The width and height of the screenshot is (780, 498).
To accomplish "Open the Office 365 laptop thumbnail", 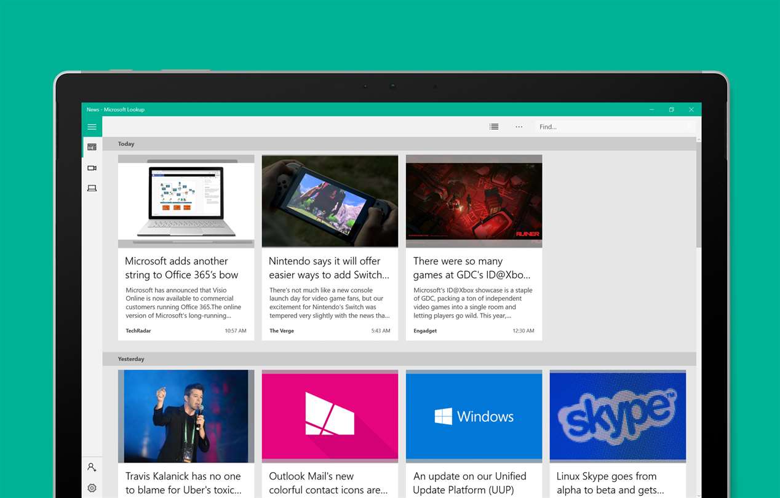I will pyautogui.click(x=186, y=201).
